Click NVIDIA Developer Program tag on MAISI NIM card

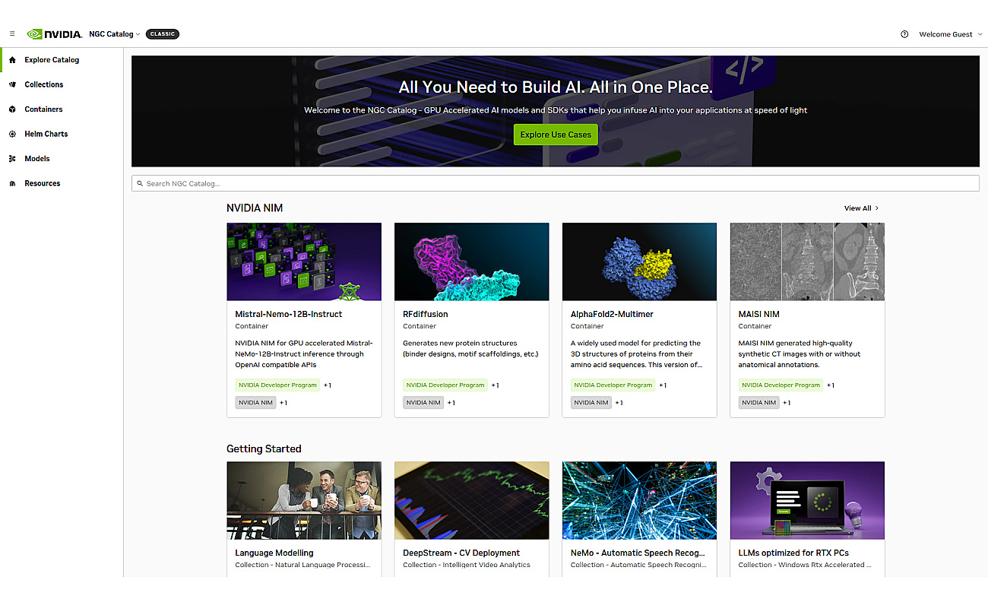(x=781, y=385)
